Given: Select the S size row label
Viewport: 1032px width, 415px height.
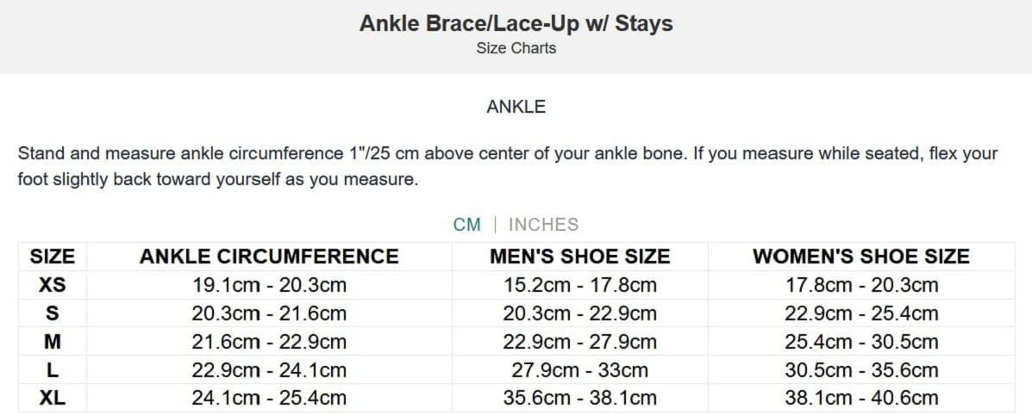Looking at the screenshot, I should coord(53,313).
